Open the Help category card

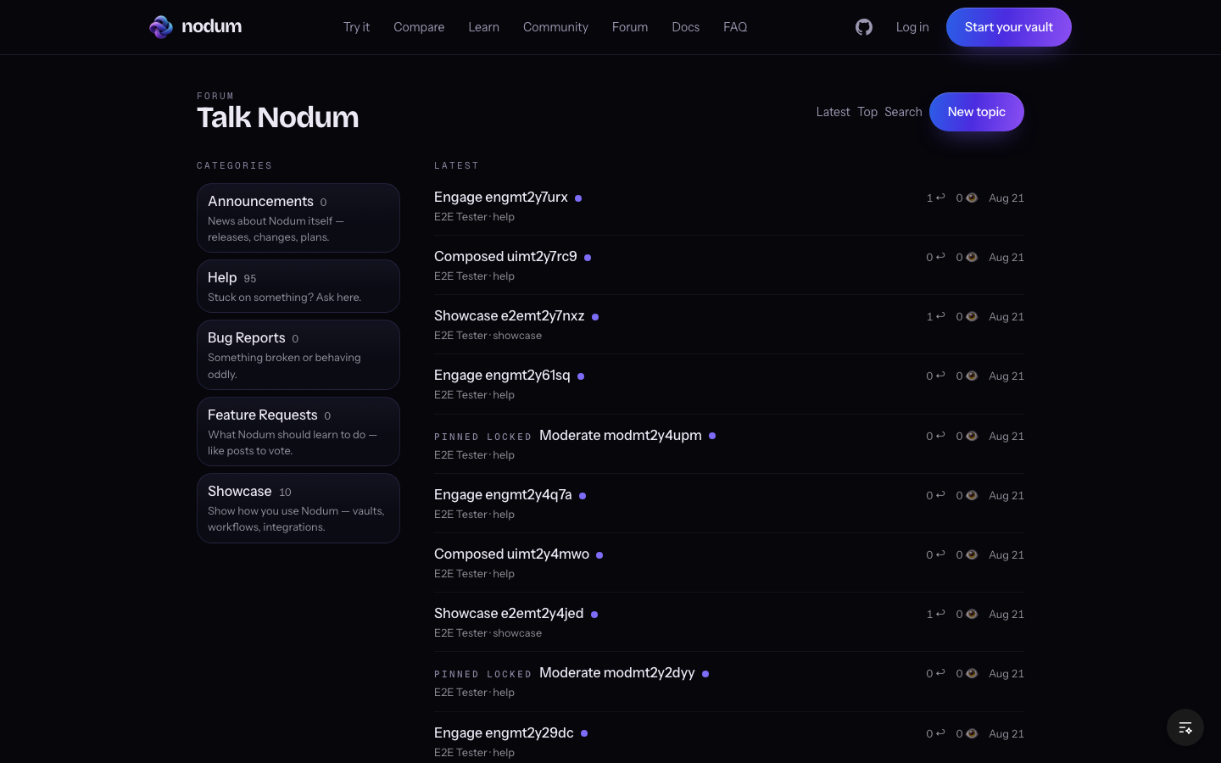click(298, 287)
